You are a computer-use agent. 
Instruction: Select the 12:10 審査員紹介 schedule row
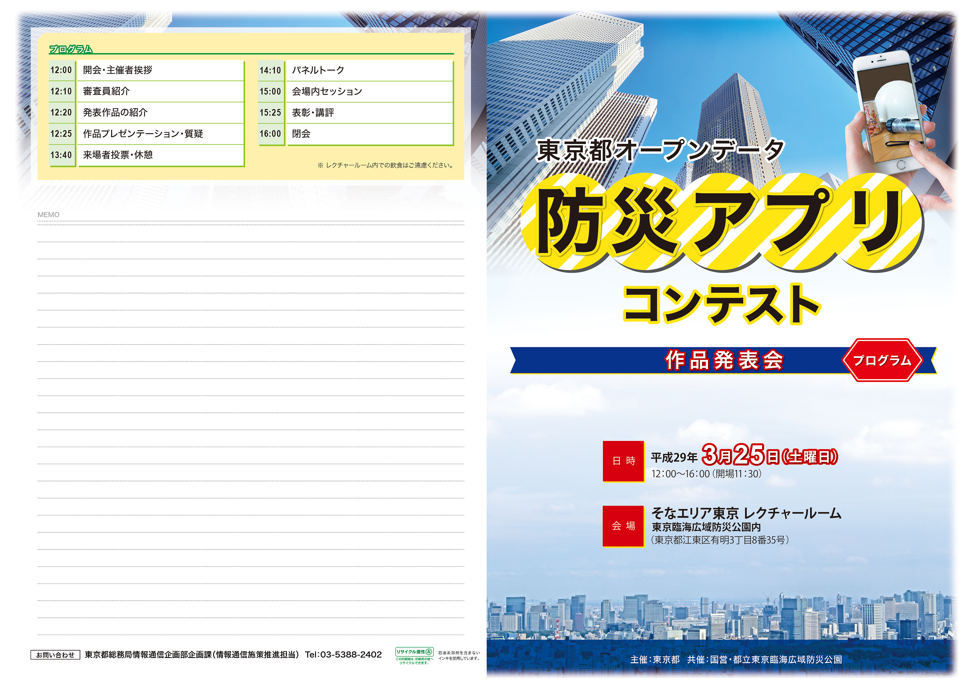click(146, 91)
